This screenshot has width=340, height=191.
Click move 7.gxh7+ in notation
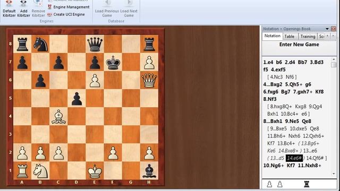(x=303, y=92)
